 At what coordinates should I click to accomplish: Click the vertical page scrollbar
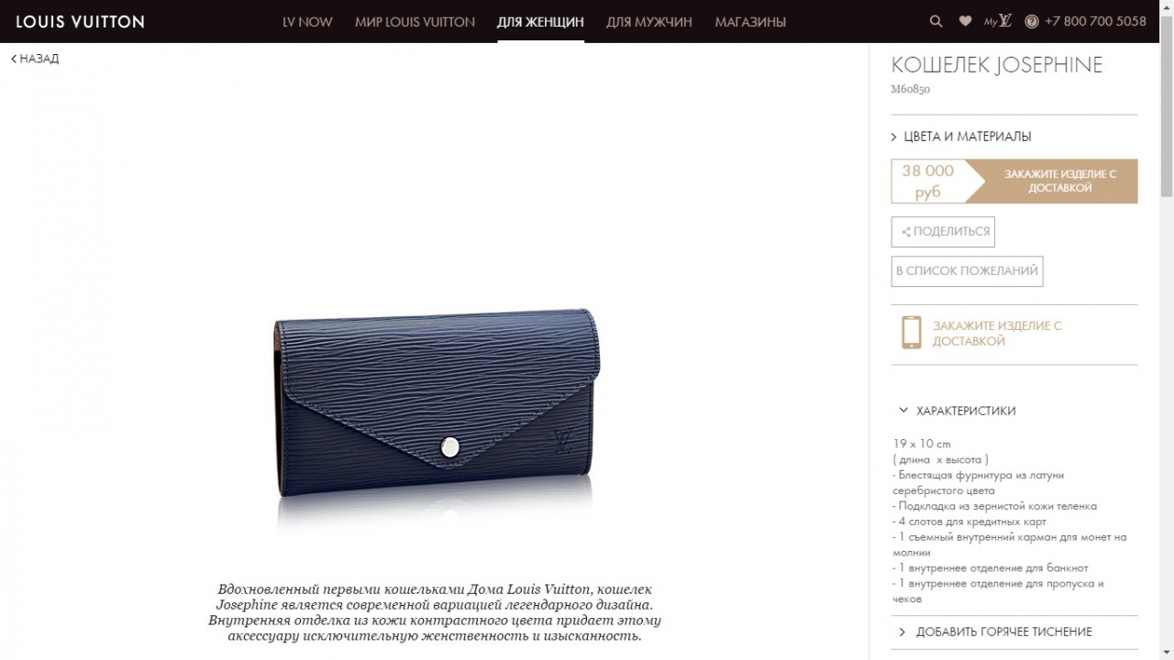1167,330
